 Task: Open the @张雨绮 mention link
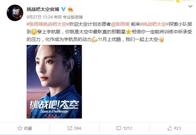[x=120, y=24]
